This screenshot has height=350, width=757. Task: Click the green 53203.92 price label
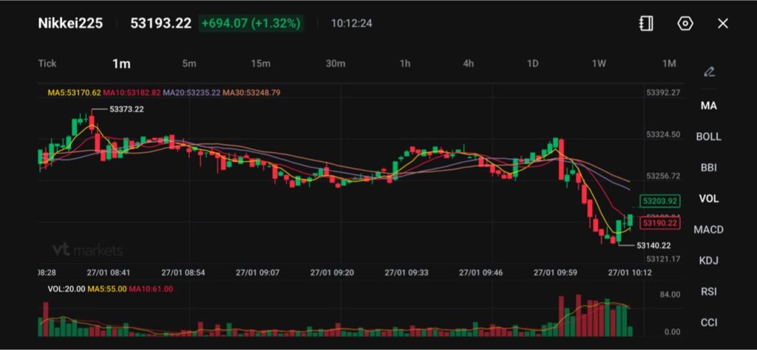click(660, 201)
